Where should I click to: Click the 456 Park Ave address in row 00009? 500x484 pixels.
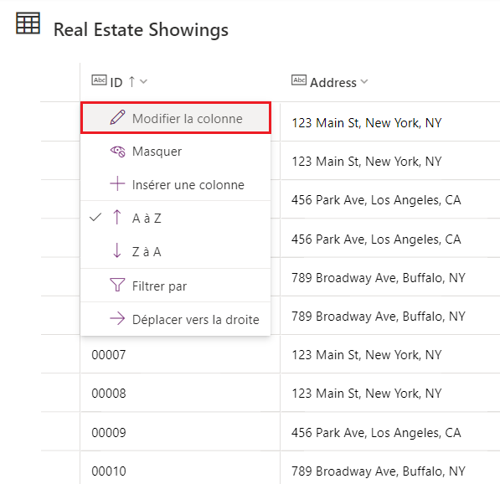[376, 433]
